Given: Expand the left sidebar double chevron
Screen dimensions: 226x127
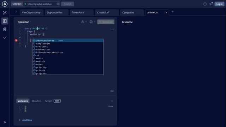Looking at the screenshot, I should (x=5, y=122).
